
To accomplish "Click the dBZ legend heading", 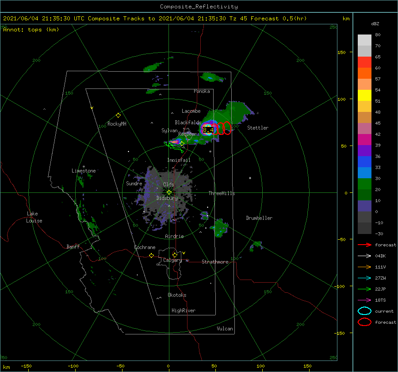I will [375, 23].
